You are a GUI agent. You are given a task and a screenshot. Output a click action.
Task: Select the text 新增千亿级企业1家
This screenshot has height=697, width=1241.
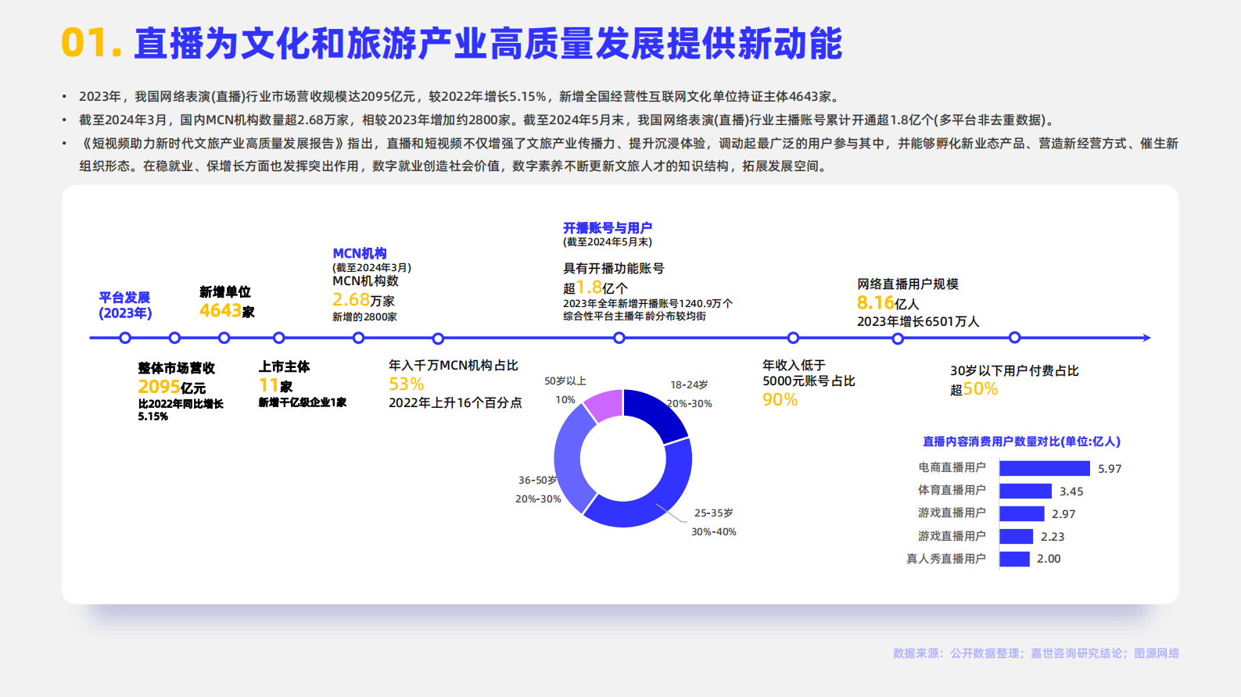click(x=303, y=402)
